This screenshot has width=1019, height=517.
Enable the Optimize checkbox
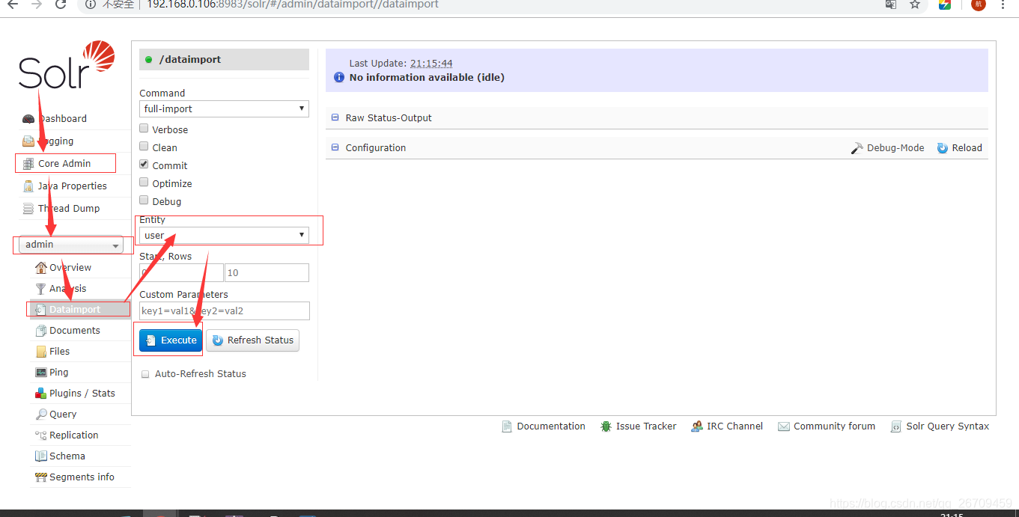(144, 183)
